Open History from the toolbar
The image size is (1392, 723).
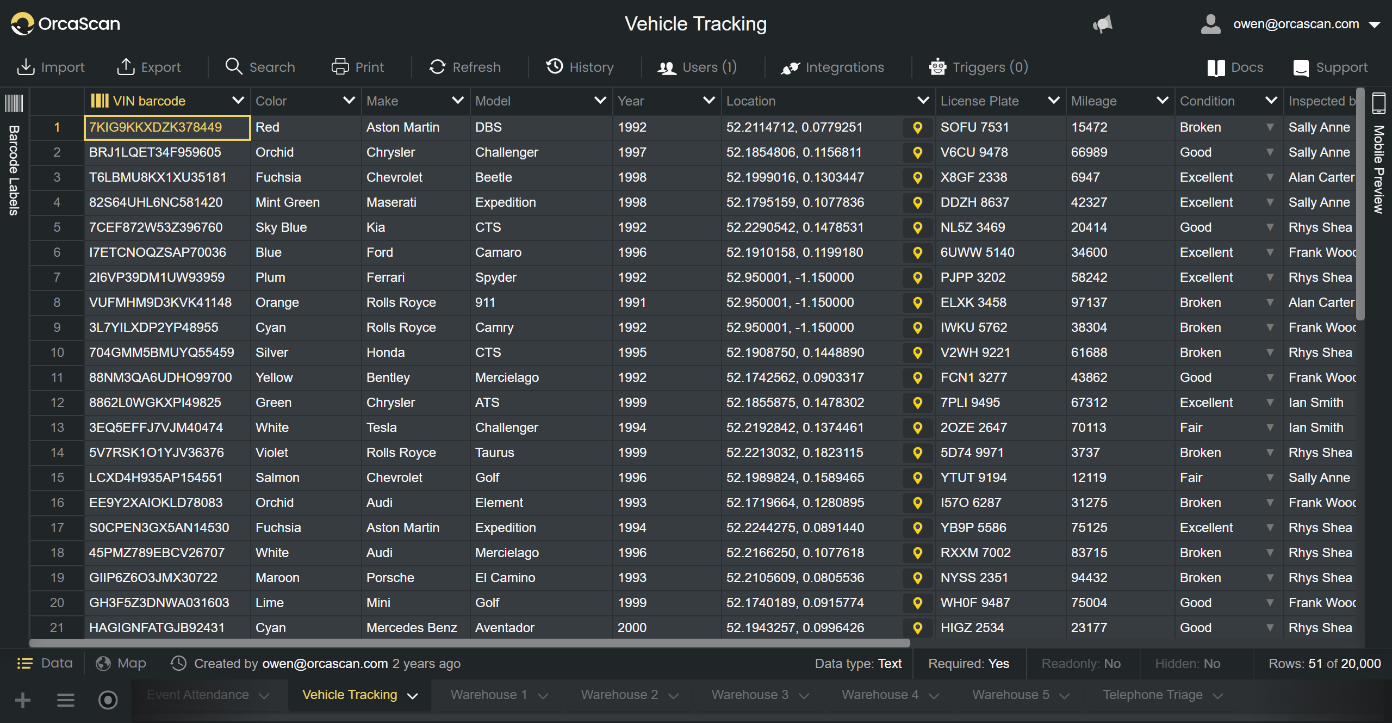580,67
